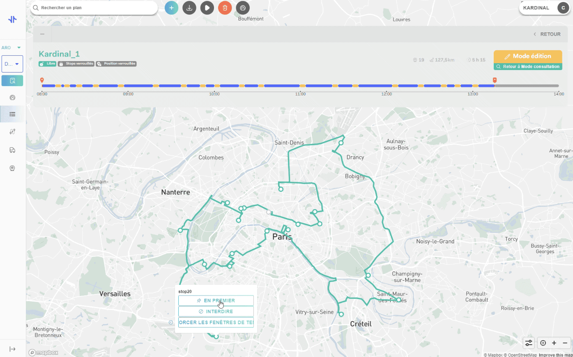Image resolution: width=573 pixels, height=357 pixels.
Task: Open the vehicles truck sidebar icon
Action: point(12,150)
